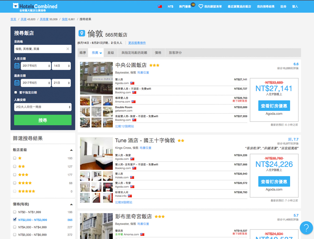Click the 比較12個網站 link
Image resolution: width=314 pixels, height=239 pixels.
[125, 126]
